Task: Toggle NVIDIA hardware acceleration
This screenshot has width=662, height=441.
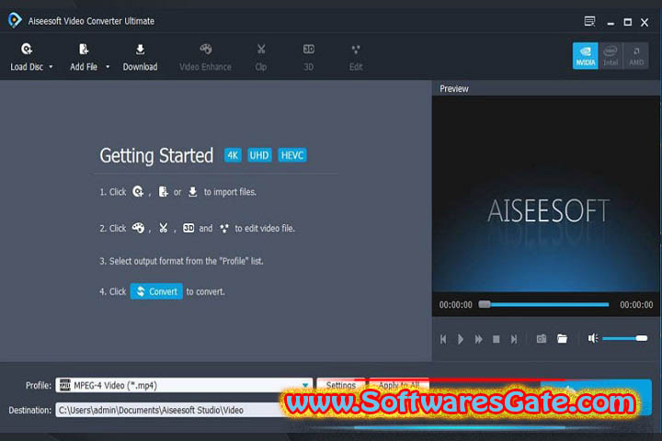Action: 585,55
